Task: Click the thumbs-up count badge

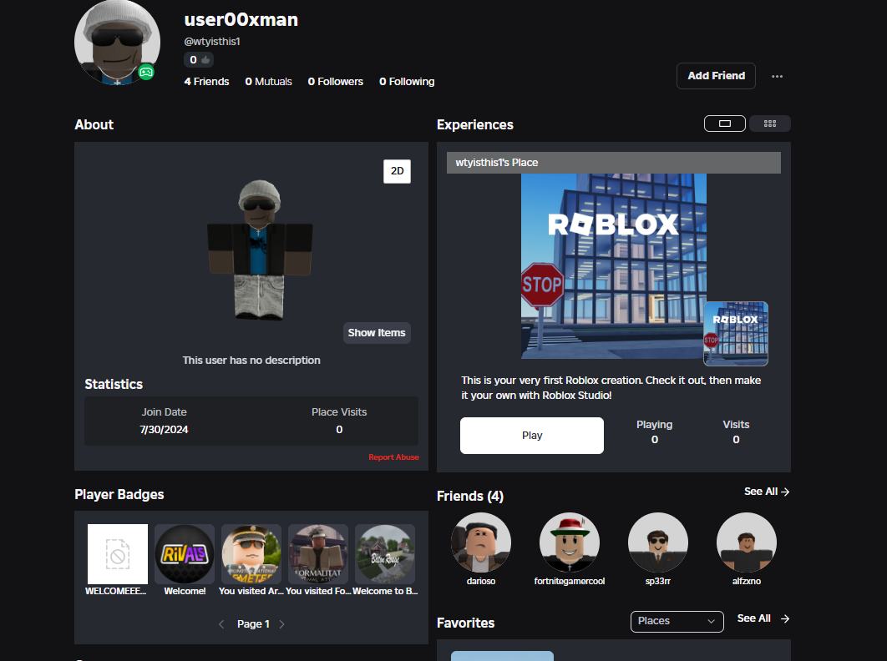Action: [199, 60]
